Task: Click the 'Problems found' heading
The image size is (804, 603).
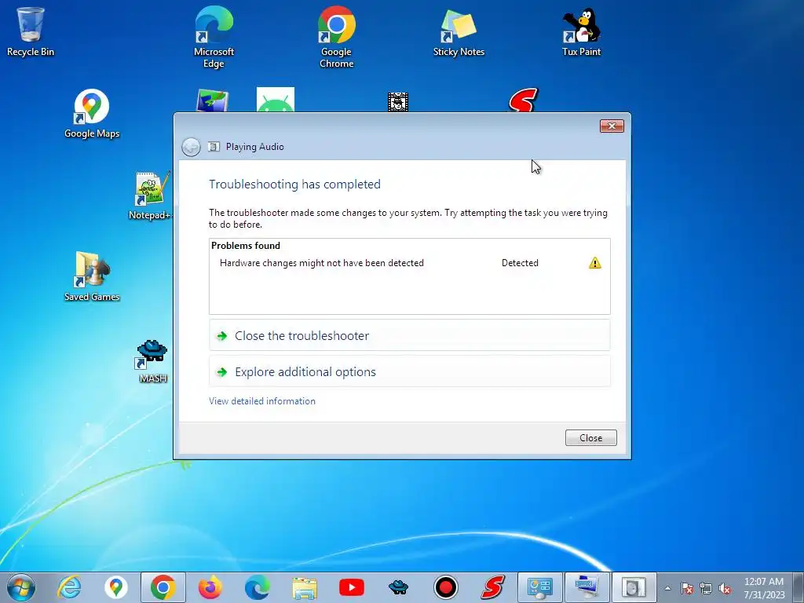Action: [246, 246]
